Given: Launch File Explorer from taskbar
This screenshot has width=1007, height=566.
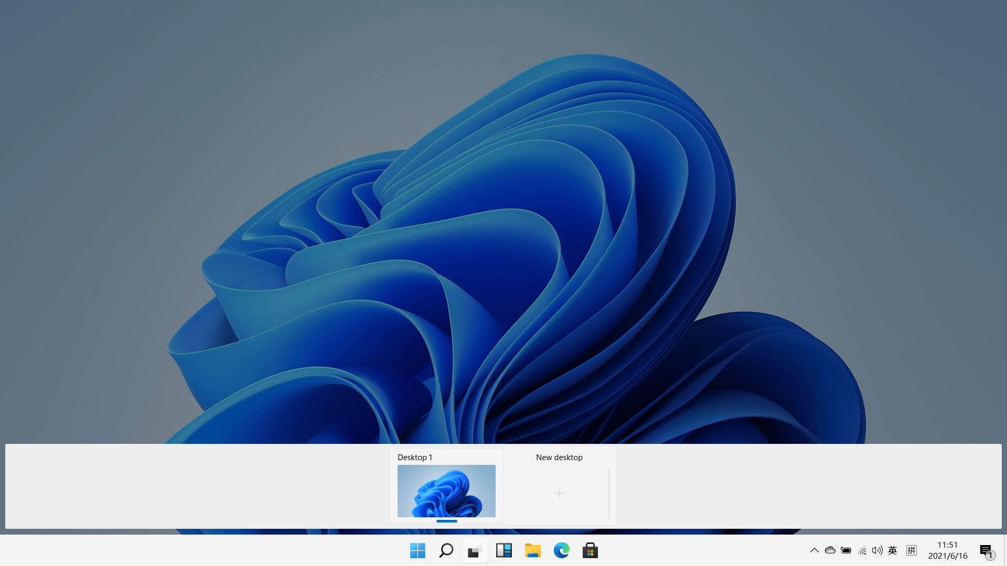Looking at the screenshot, I should coord(532,551).
